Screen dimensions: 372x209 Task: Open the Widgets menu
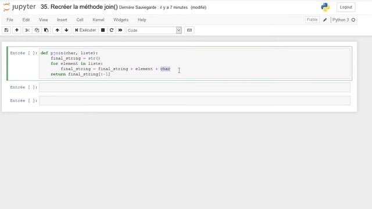click(x=121, y=20)
